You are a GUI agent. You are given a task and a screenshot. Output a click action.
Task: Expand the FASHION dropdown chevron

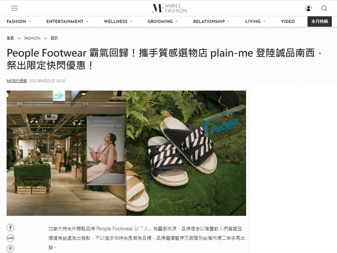pyautogui.click(x=30, y=21)
